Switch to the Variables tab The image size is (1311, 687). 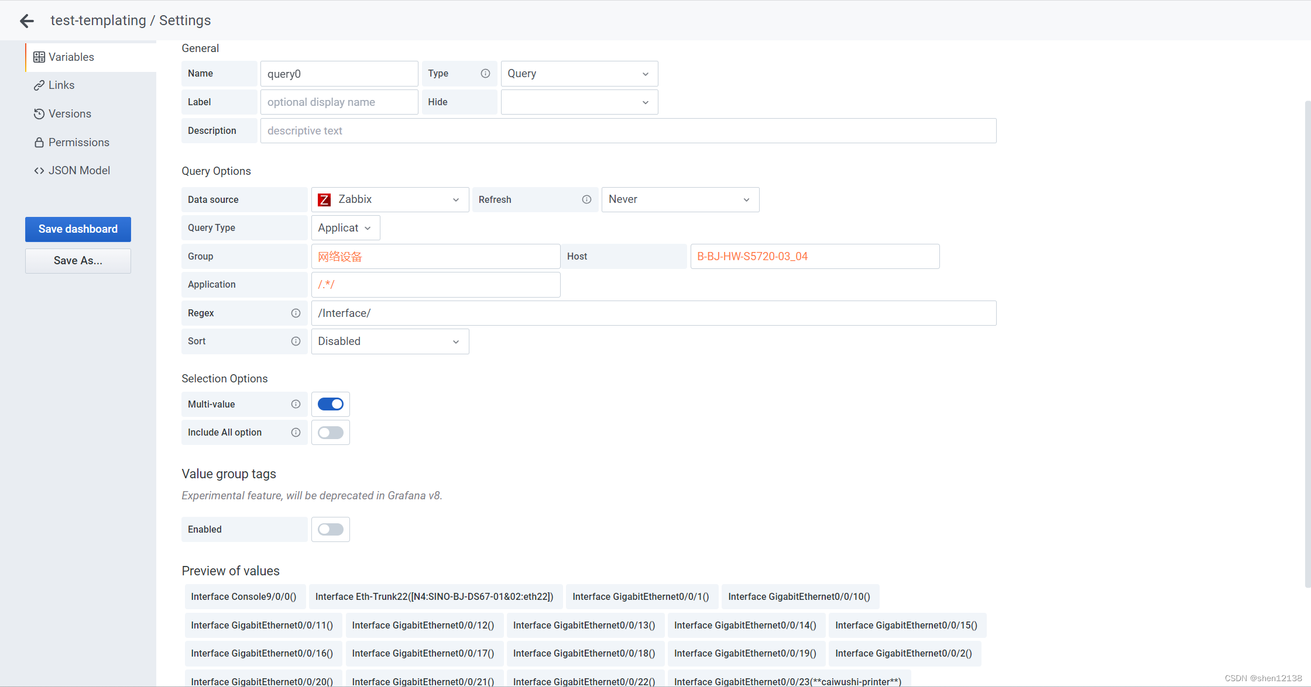(x=70, y=57)
